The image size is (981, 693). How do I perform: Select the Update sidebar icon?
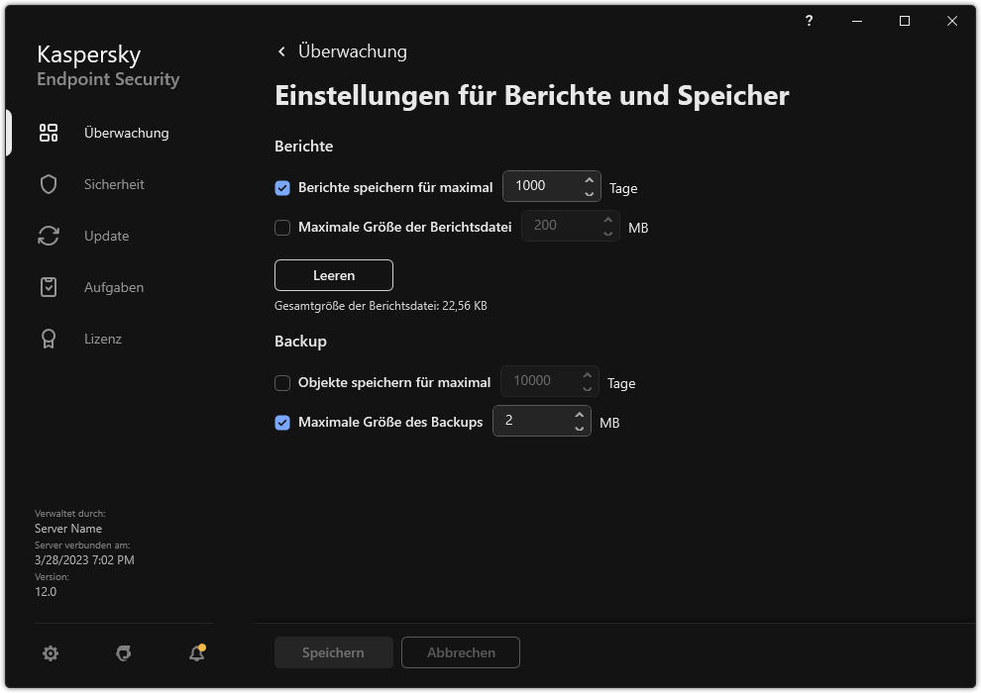click(x=48, y=236)
